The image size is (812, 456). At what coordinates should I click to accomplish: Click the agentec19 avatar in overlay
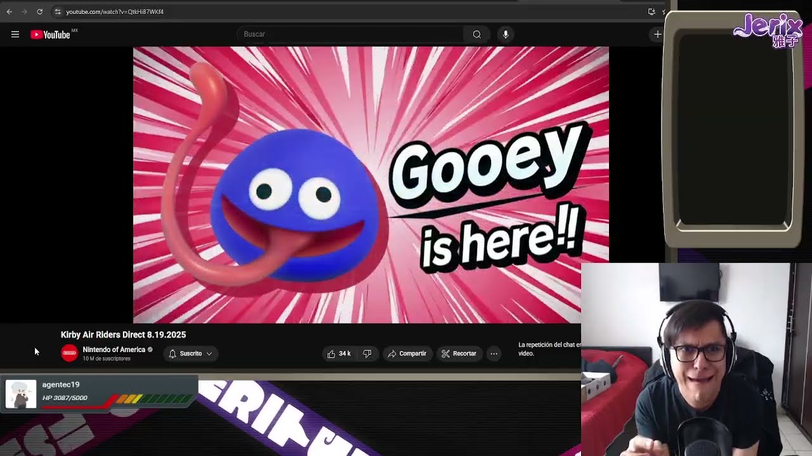coord(21,394)
